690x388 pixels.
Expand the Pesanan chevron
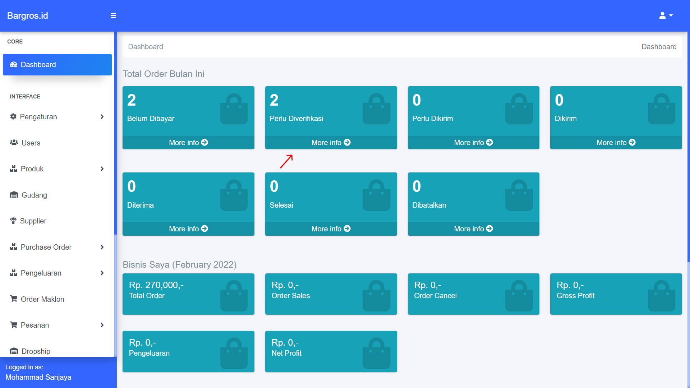pos(102,325)
